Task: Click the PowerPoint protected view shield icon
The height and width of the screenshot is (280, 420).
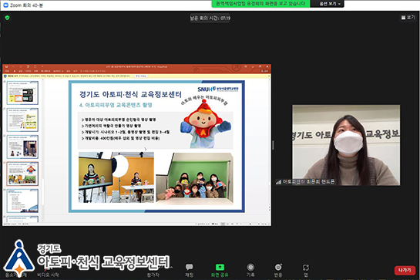Action: click(5, 76)
